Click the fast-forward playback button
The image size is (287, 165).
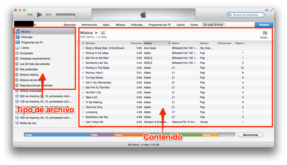coord(49,15)
